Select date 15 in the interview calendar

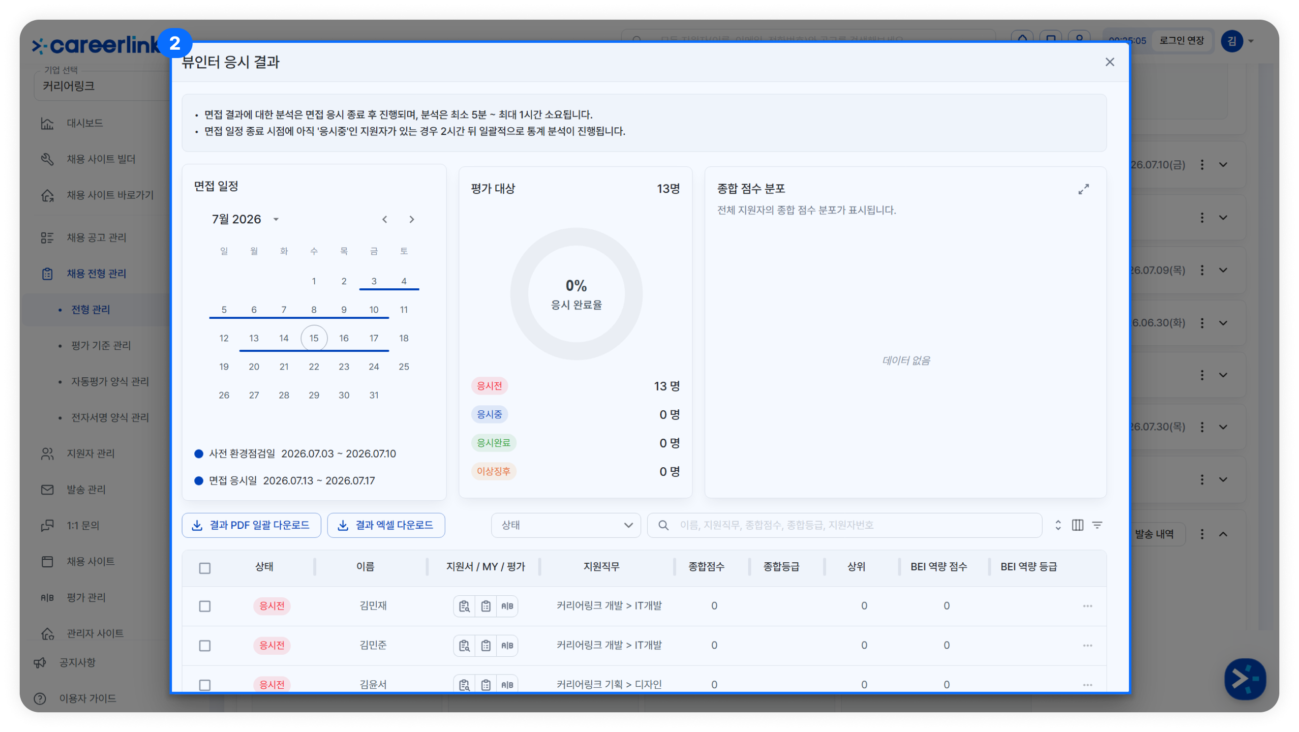314,338
